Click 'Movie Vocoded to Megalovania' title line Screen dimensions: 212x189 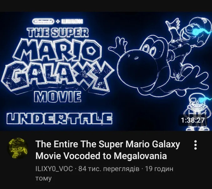click(x=101, y=156)
